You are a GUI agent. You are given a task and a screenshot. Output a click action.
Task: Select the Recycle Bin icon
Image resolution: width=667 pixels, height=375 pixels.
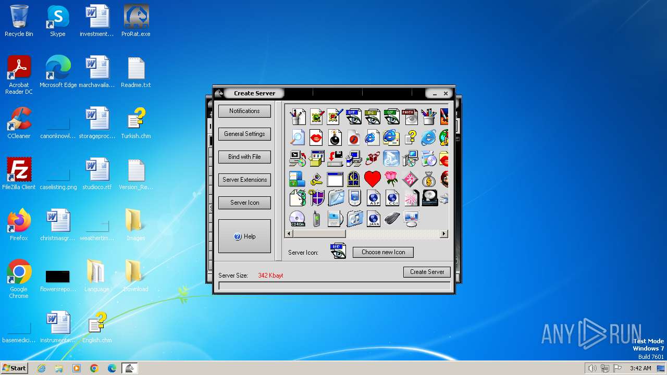19,22
